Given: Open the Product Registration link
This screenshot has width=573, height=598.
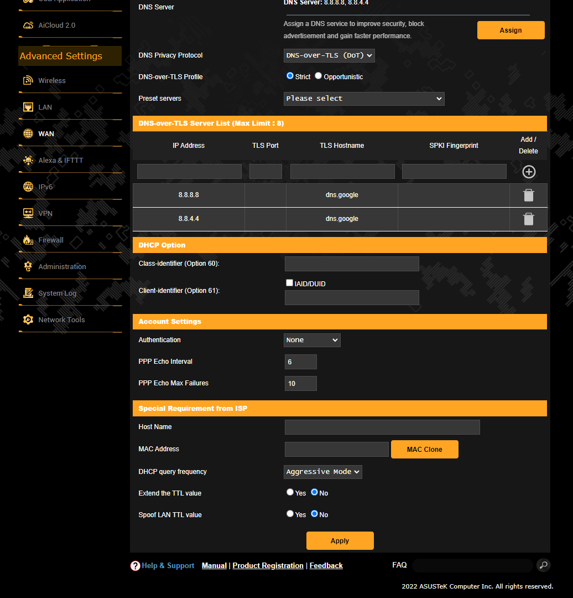Looking at the screenshot, I should [x=268, y=565].
